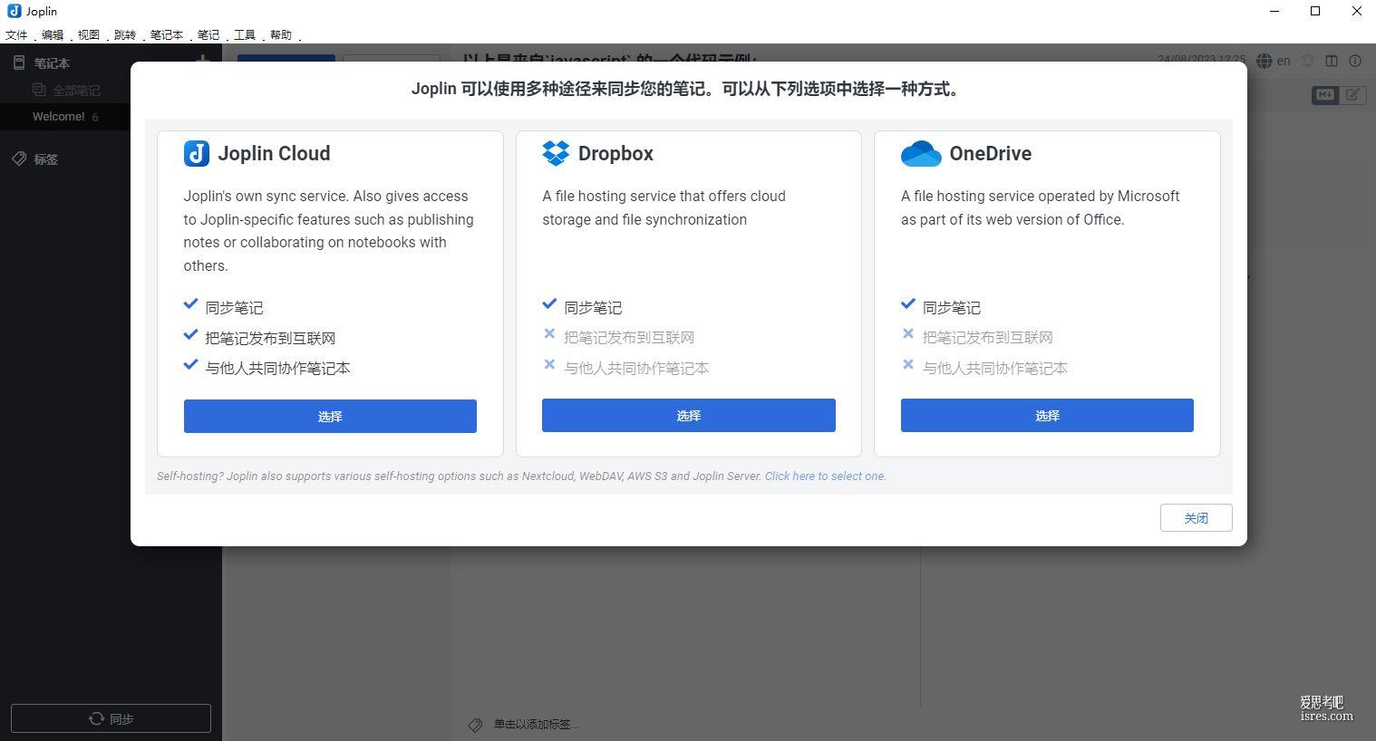
Task: Click the Joplin Cloud description text
Action: pyautogui.click(x=329, y=231)
